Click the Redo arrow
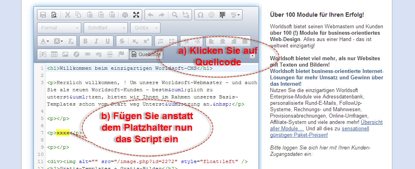This screenshot has width=415, height=169. pos(161,15)
